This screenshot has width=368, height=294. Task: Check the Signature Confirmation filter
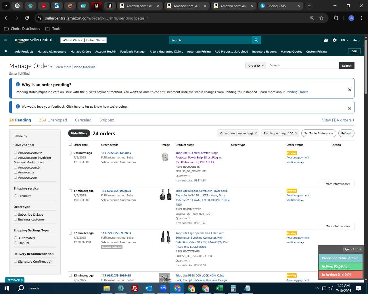point(16,261)
